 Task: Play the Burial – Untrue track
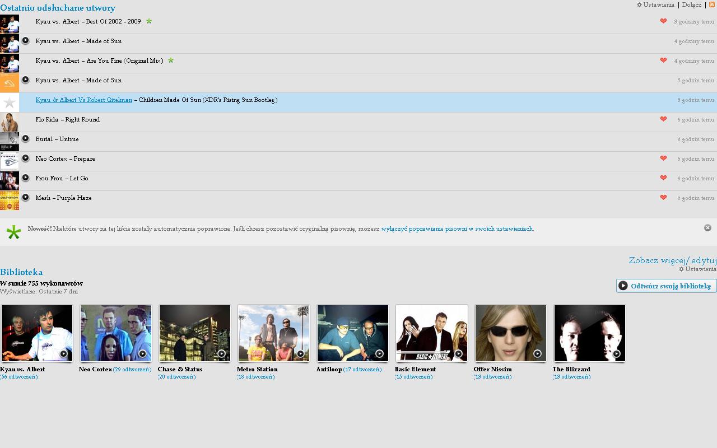[x=25, y=138]
